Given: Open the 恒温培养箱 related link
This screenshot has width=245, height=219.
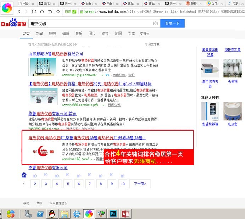Looking at the screenshot, I should (x=210, y=124).
